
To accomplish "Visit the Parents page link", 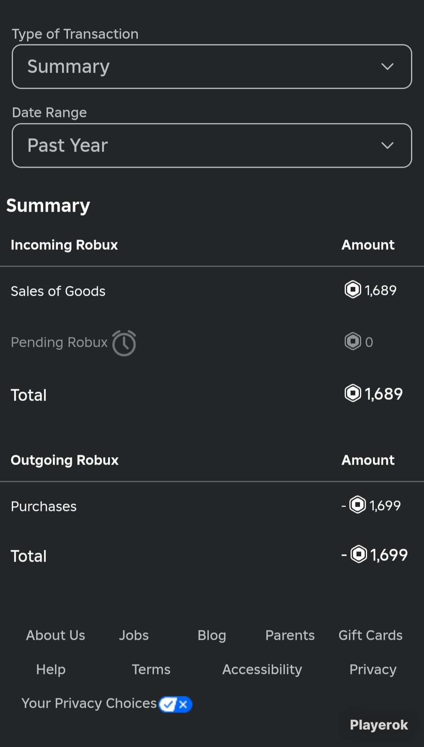I will [290, 635].
